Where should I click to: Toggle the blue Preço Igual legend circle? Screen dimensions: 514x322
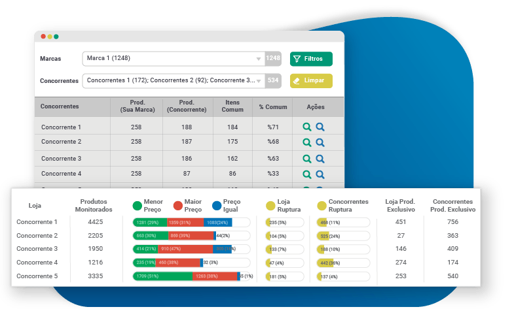217,206
